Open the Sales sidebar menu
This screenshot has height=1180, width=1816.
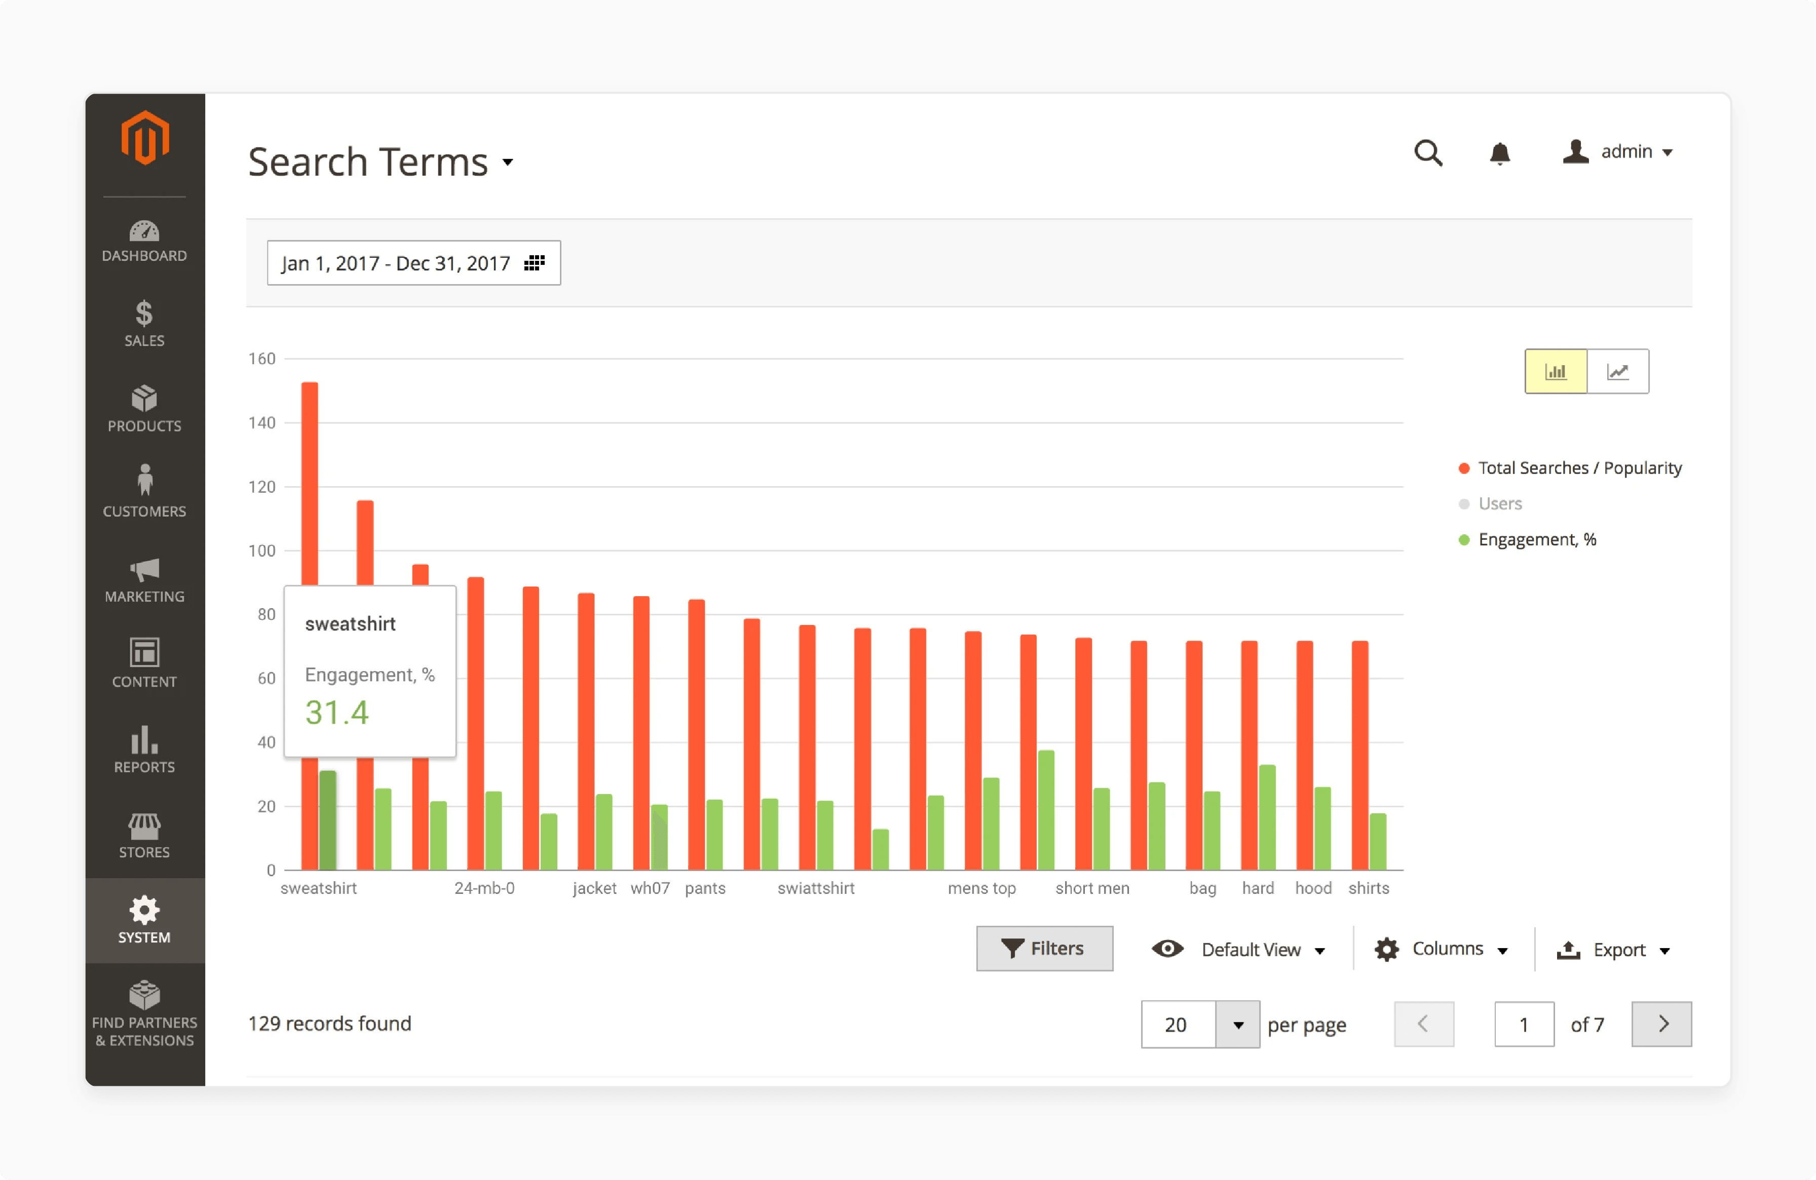pos(144,324)
